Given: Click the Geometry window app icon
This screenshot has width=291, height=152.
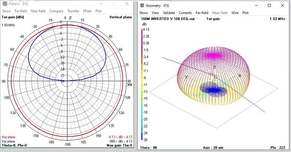Looking at the screenshot, I should [x=142, y=5].
